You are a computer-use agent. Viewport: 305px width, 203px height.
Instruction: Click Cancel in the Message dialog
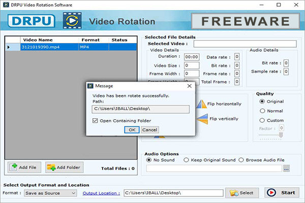pyautogui.click(x=149, y=130)
